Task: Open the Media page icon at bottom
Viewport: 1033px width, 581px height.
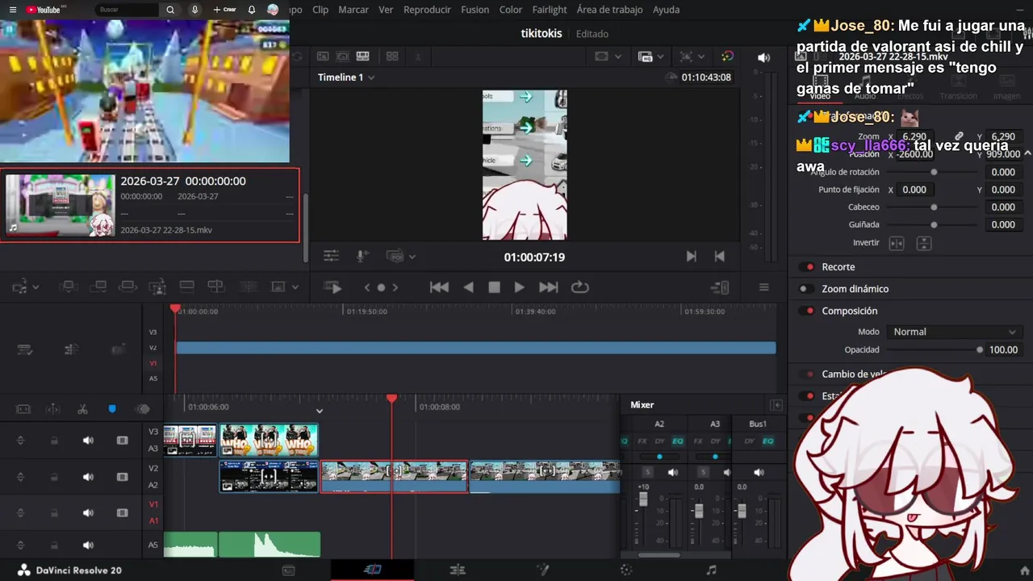Action: pyautogui.click(x=288, y=571)
